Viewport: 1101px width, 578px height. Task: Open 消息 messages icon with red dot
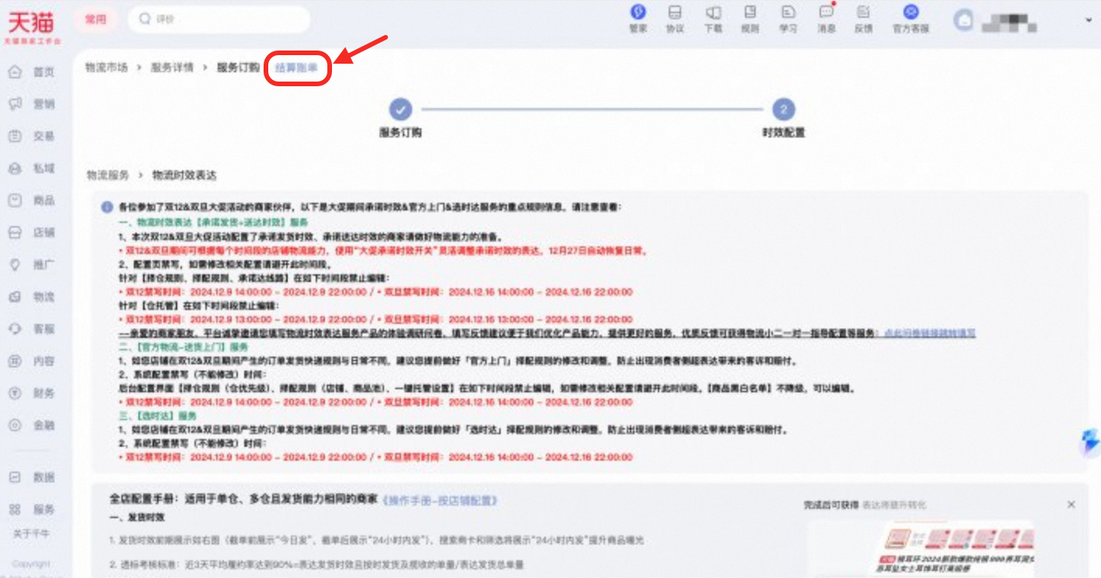[x=827, y=12]
